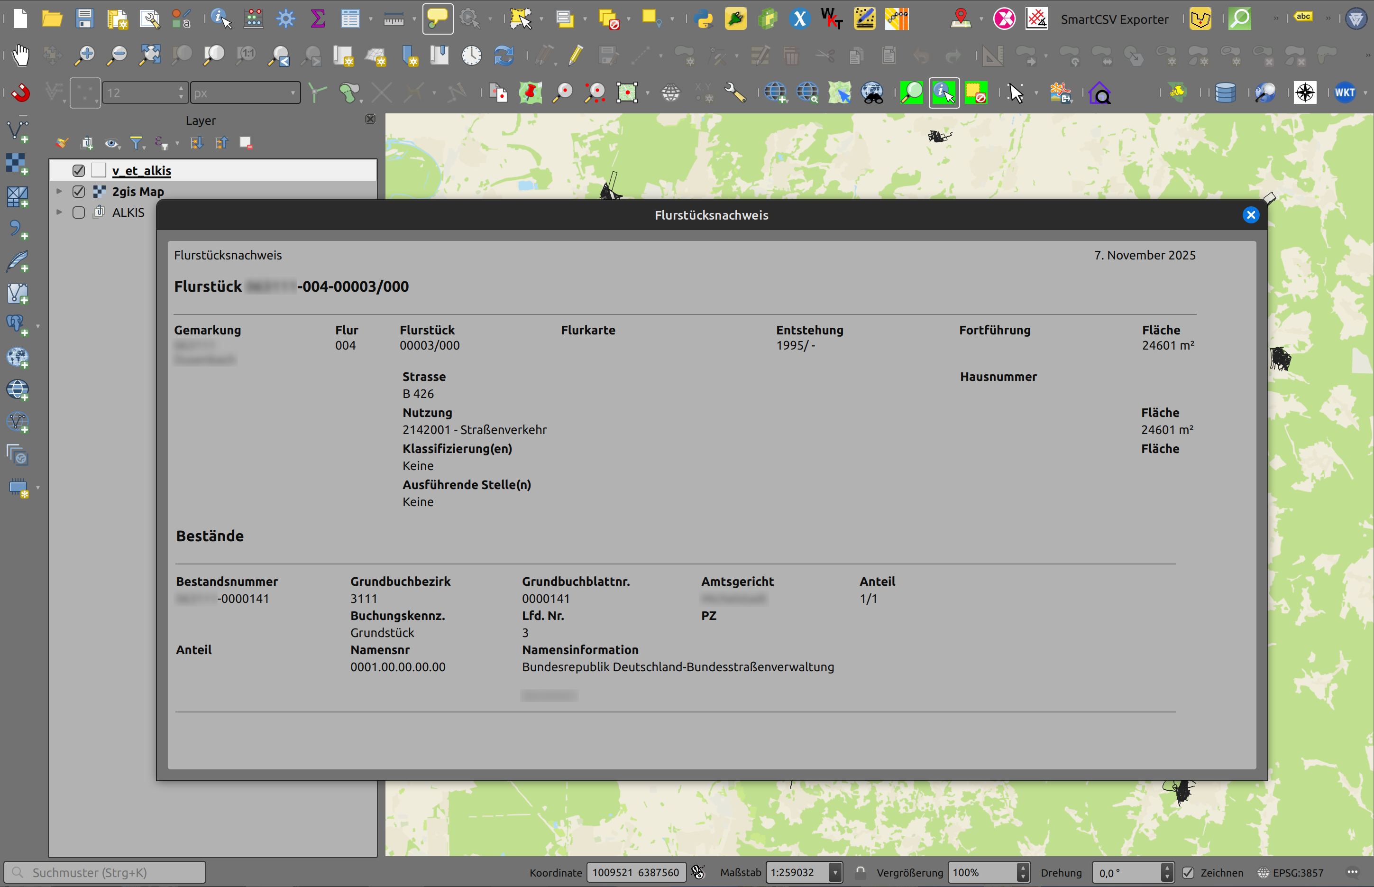
Task: Click the red snapping magnet icon
Action: coord(21,93)
